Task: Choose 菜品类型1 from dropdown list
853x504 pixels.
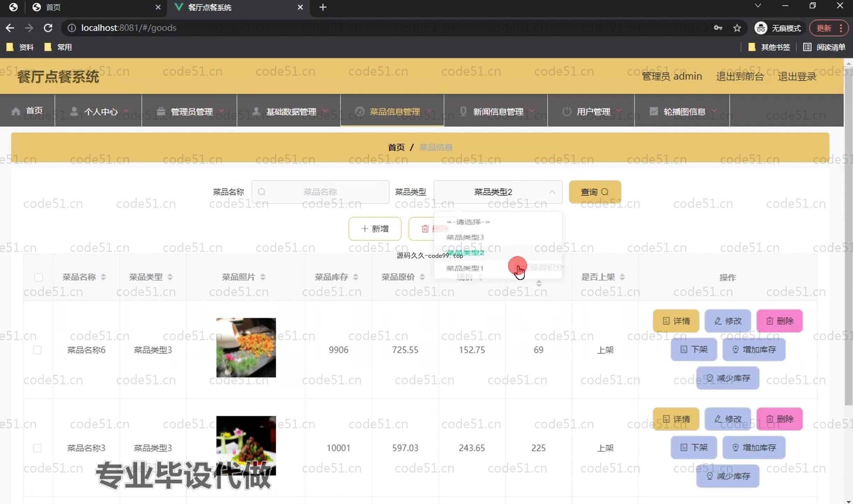Action: 498,268
